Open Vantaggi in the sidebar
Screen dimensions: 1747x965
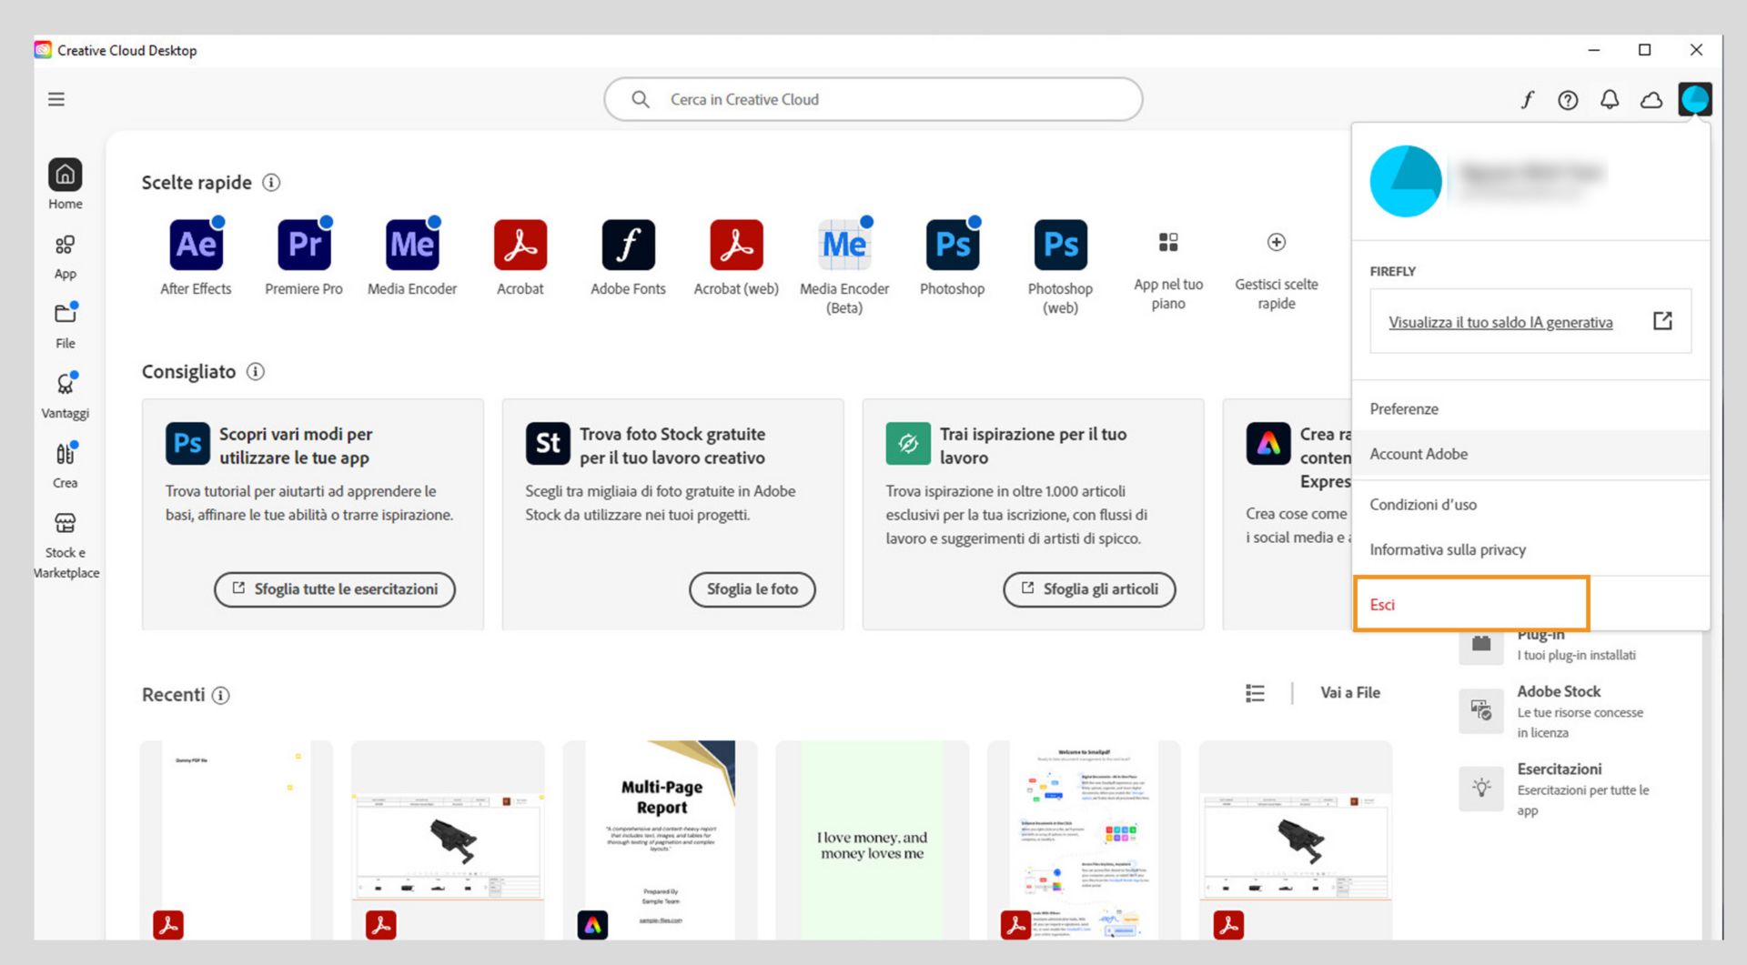click(65, 396)
